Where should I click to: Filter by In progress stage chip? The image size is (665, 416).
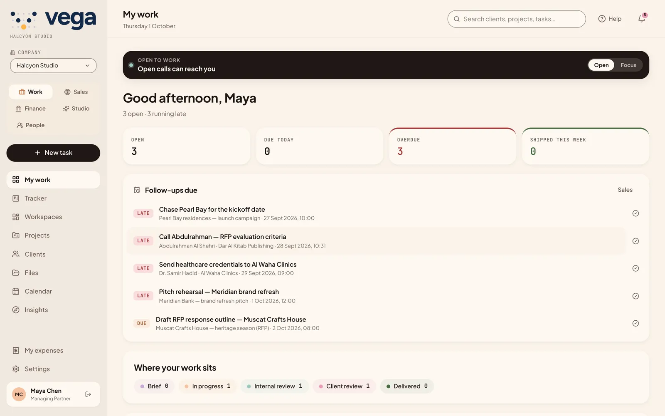tap(207, 386)
